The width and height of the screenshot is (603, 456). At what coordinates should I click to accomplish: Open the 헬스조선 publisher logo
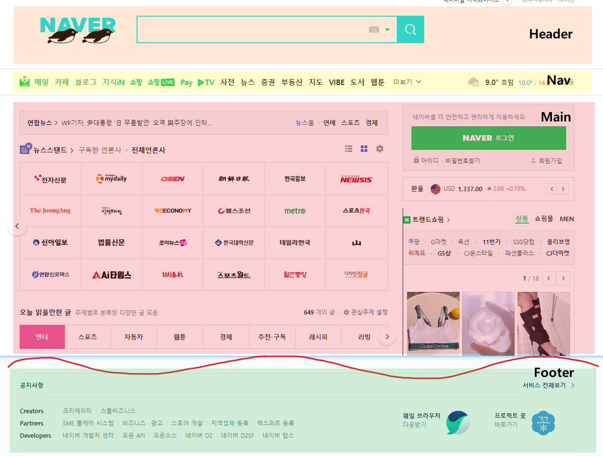234,211
